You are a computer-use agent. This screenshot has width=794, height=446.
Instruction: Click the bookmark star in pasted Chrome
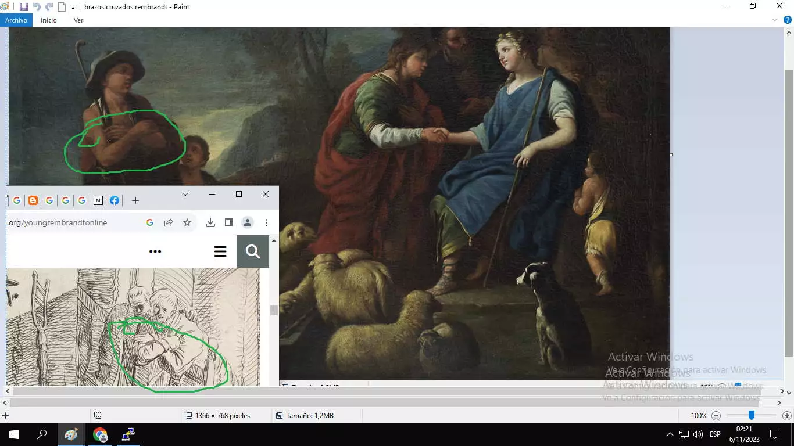point(187,222)
